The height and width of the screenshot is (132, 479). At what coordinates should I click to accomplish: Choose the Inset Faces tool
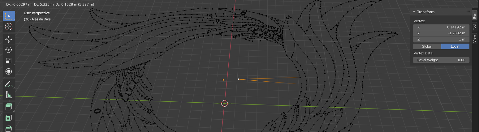[9, 118]
